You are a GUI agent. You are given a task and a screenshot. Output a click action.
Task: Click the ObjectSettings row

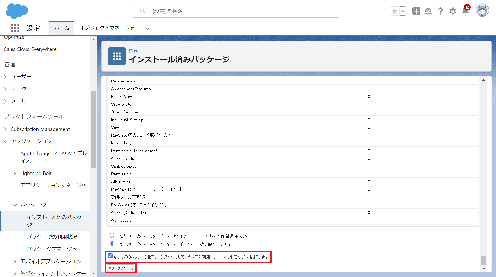pos(293,112)
